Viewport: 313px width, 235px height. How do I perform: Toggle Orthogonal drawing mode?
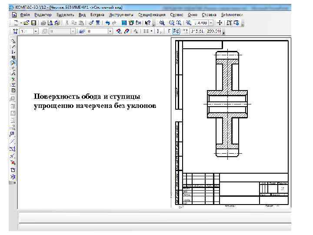[x=169, y=31]
